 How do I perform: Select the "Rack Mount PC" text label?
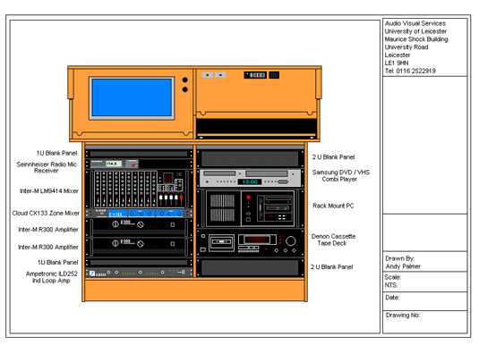point(333,206)
